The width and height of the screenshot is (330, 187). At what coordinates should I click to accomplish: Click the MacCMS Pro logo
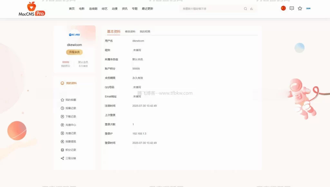[32, 9]
